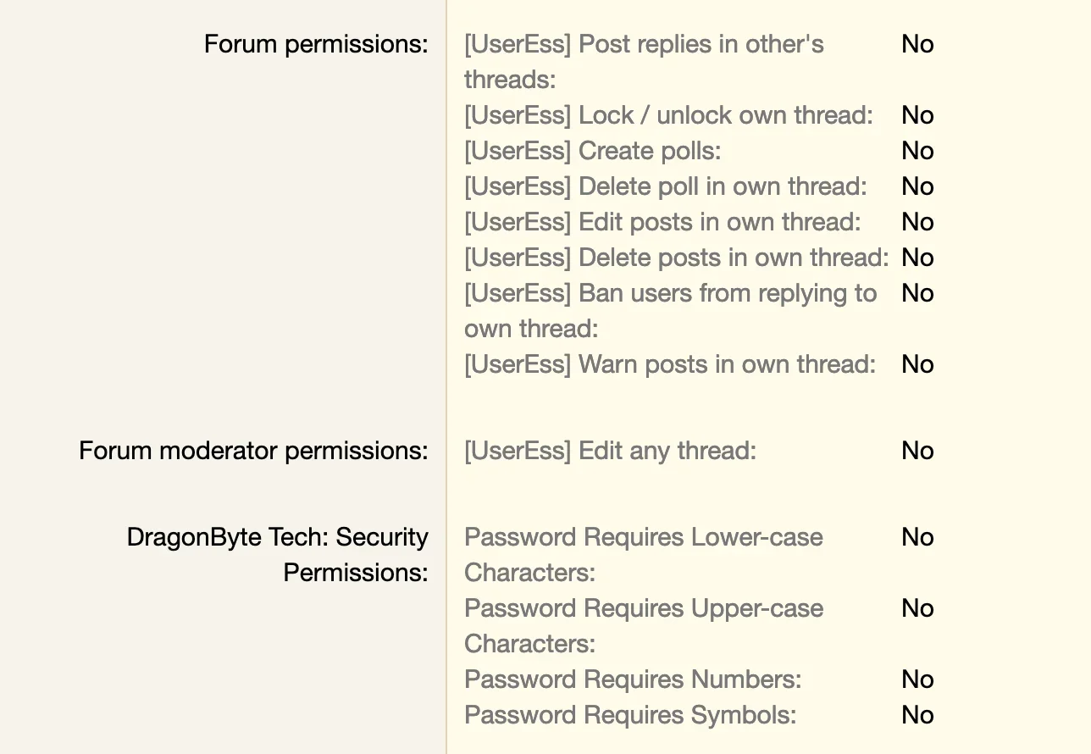Select 'Post replies in other's threads' permission
This screenshot has width=1091, height=754.
[644, 62]
